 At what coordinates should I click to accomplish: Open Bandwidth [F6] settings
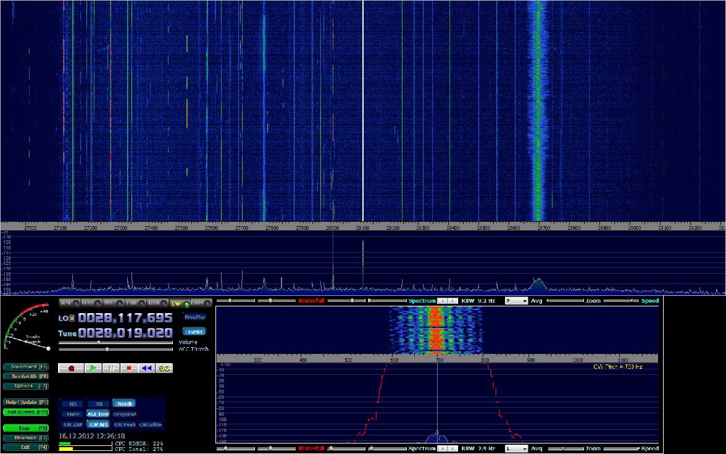coord(26,377)
